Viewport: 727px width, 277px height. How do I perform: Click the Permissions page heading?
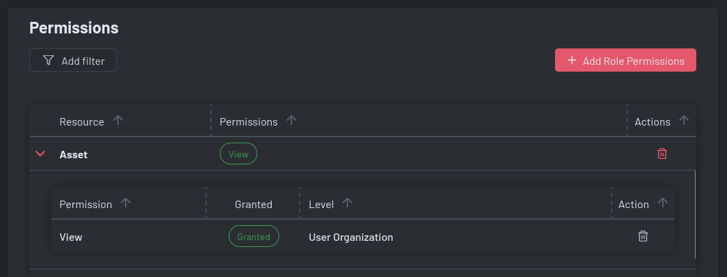pos(74,28)
